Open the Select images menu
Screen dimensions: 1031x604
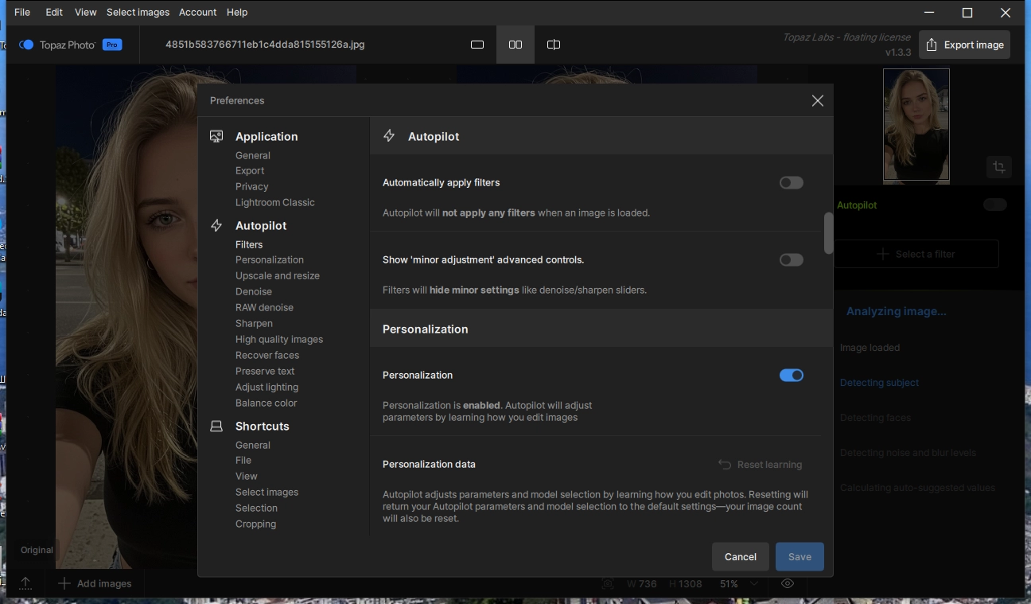(x=138, y=12)
